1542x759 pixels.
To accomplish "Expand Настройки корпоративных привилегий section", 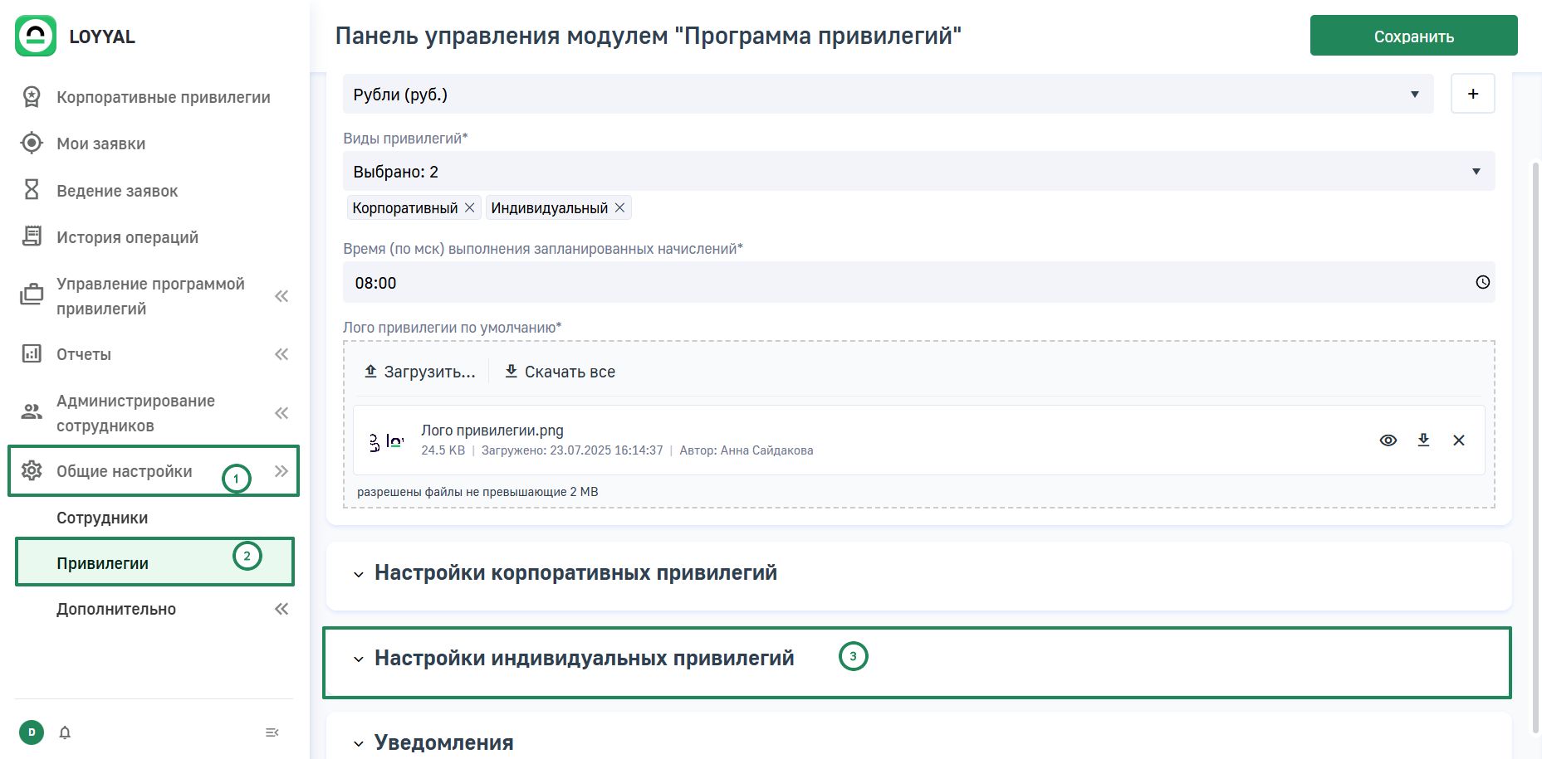I will tap(575, 573).
